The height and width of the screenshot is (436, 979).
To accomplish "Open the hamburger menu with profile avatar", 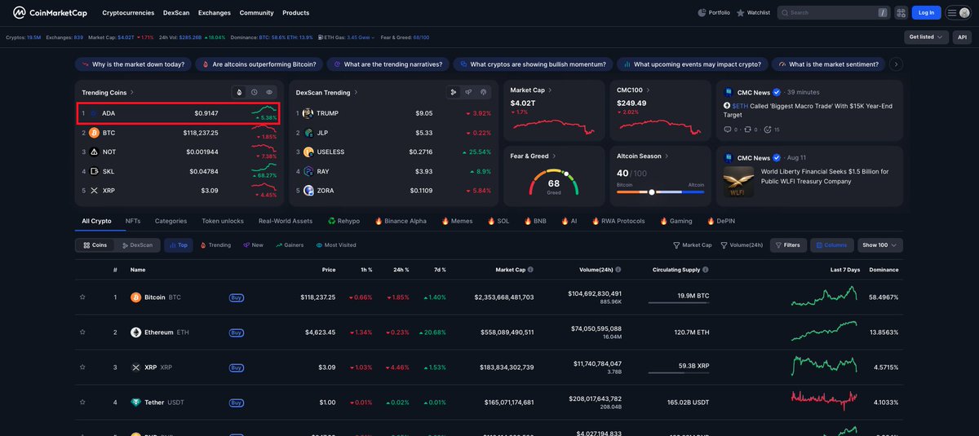I will click(x=958, y=13).
